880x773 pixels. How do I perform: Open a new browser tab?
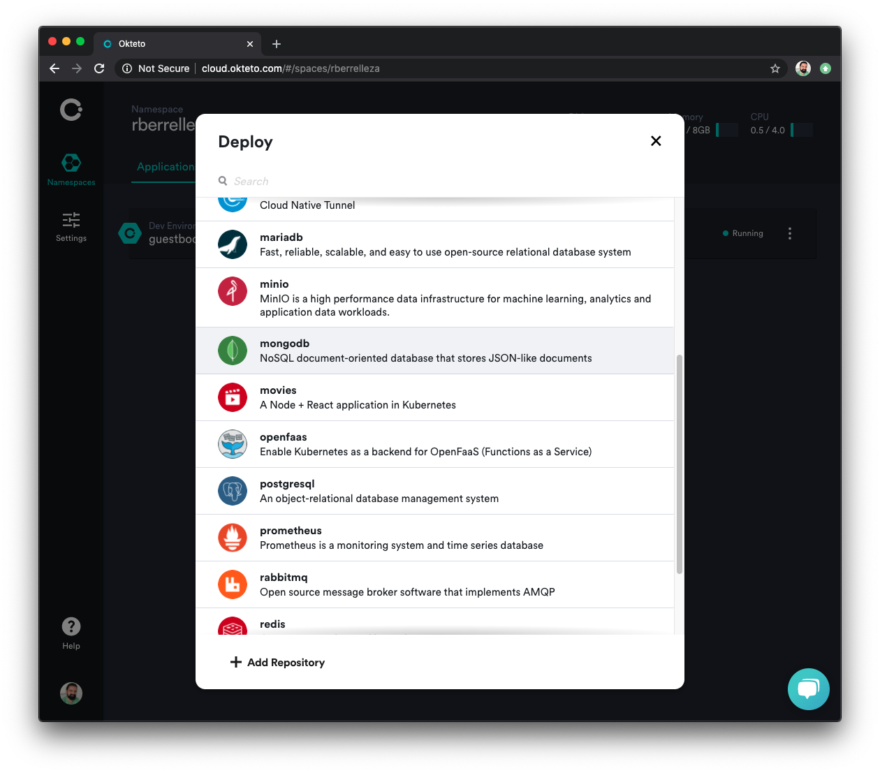(x=277, y=44)
